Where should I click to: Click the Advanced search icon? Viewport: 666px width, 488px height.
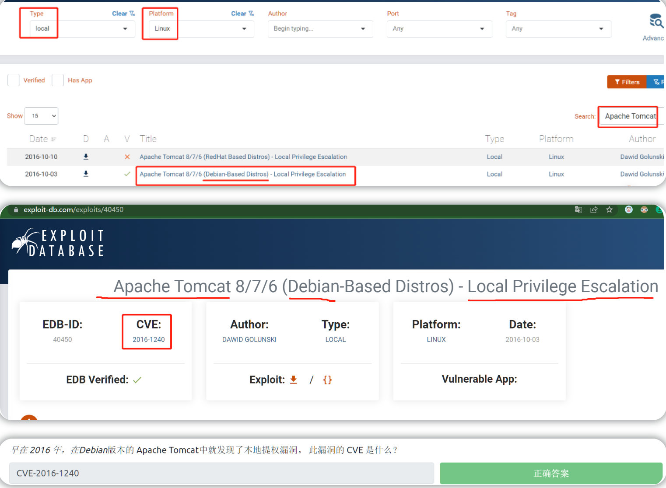(655, 21)
